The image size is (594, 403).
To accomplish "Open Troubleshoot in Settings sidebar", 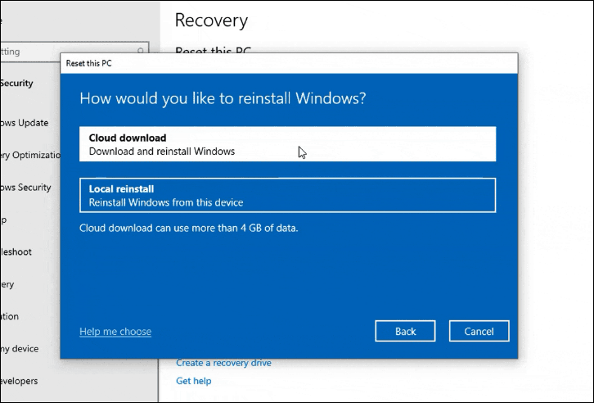I will coord(16,251).
